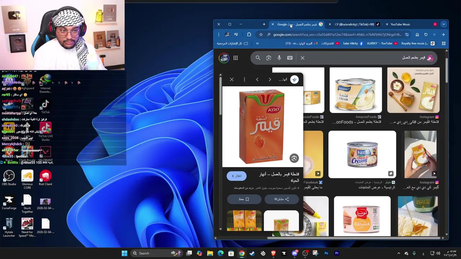461x259 pixels.
Task: Open the Amazon Foods honey cream can result
Action: pos(356,90)
